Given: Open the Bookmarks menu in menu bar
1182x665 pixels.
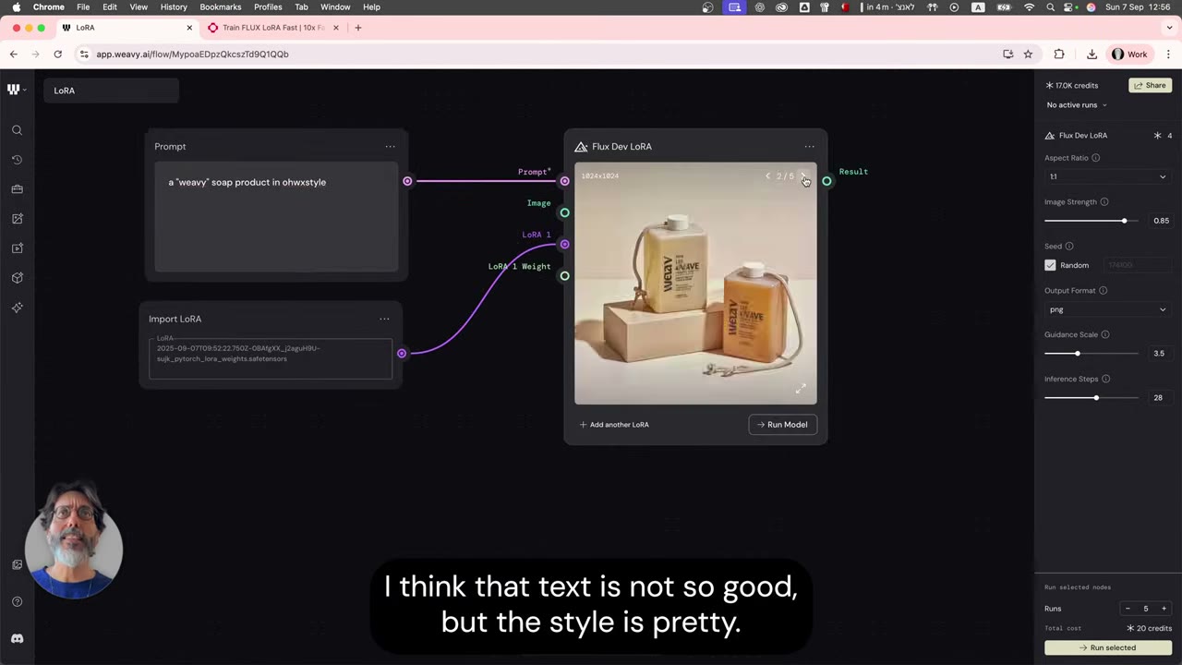Looking at the screenshot, I should pyautogui.click(x=220, y=6).
